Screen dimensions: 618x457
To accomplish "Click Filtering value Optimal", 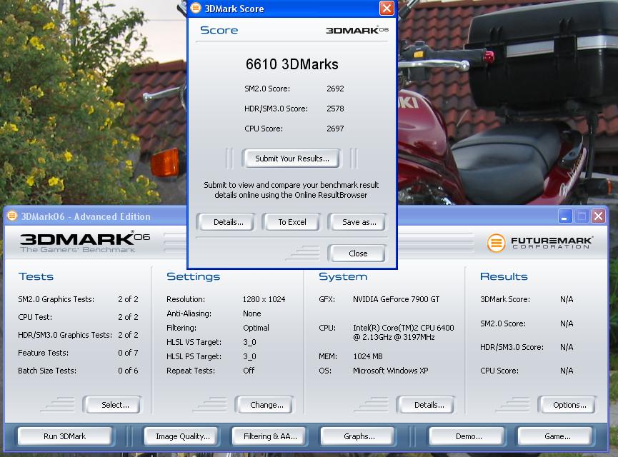I will [256, 328].
